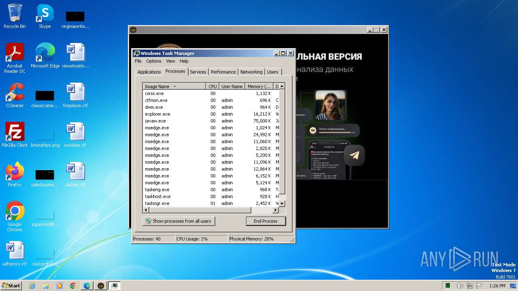The height and width of the screenshot is (291, 518).
Task: Open the Skype desktop shortcut
Action: [x=45, y=16]
